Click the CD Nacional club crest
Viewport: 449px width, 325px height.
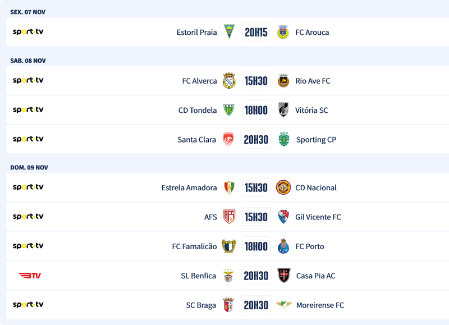click(x=283, y=187)
